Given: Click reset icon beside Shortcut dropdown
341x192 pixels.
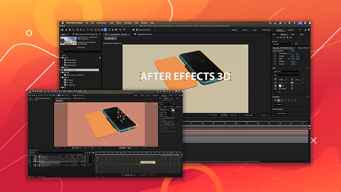Looking at the screenshot, I should (x=296, y=44).
